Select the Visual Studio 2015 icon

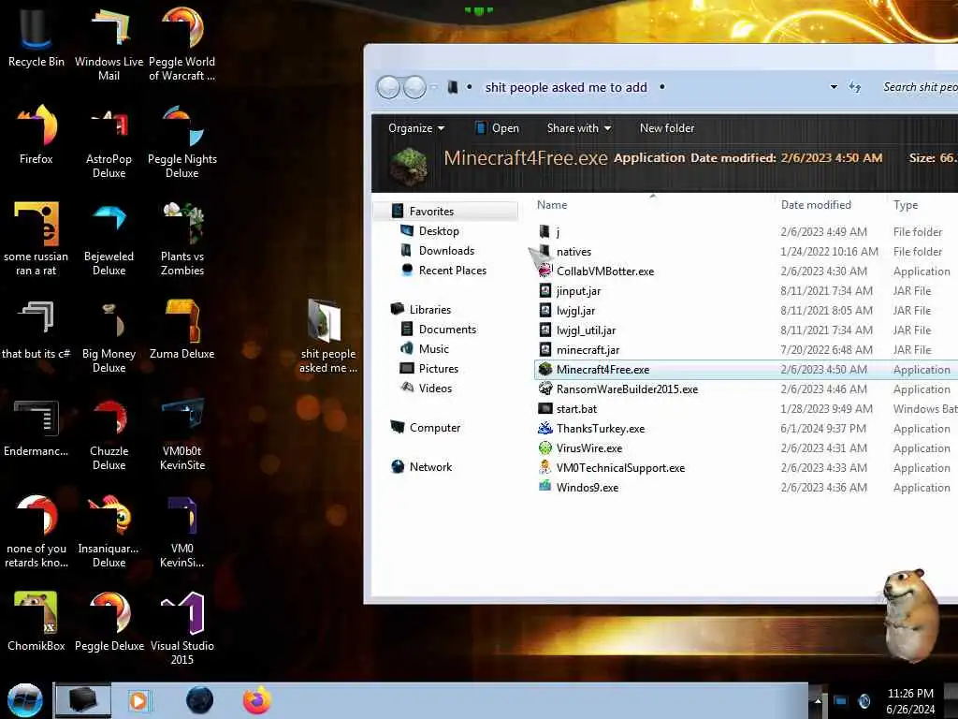[x=182, y=628]
